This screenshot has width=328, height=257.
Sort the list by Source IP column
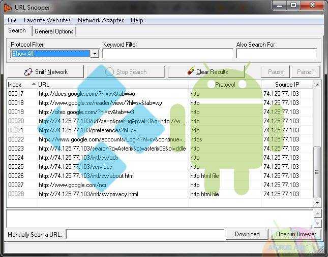(x=287, y=85)
